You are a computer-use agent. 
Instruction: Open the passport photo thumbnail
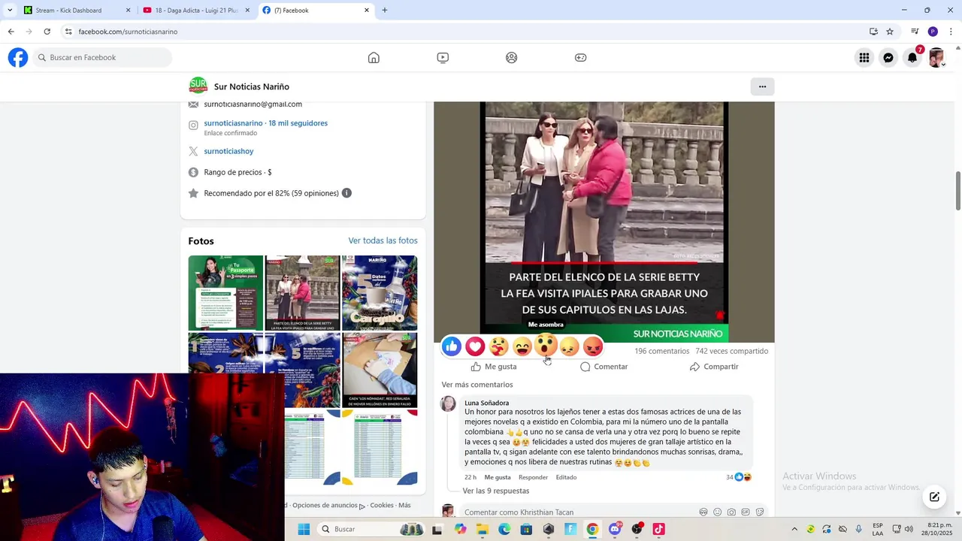tap(225, 293)
